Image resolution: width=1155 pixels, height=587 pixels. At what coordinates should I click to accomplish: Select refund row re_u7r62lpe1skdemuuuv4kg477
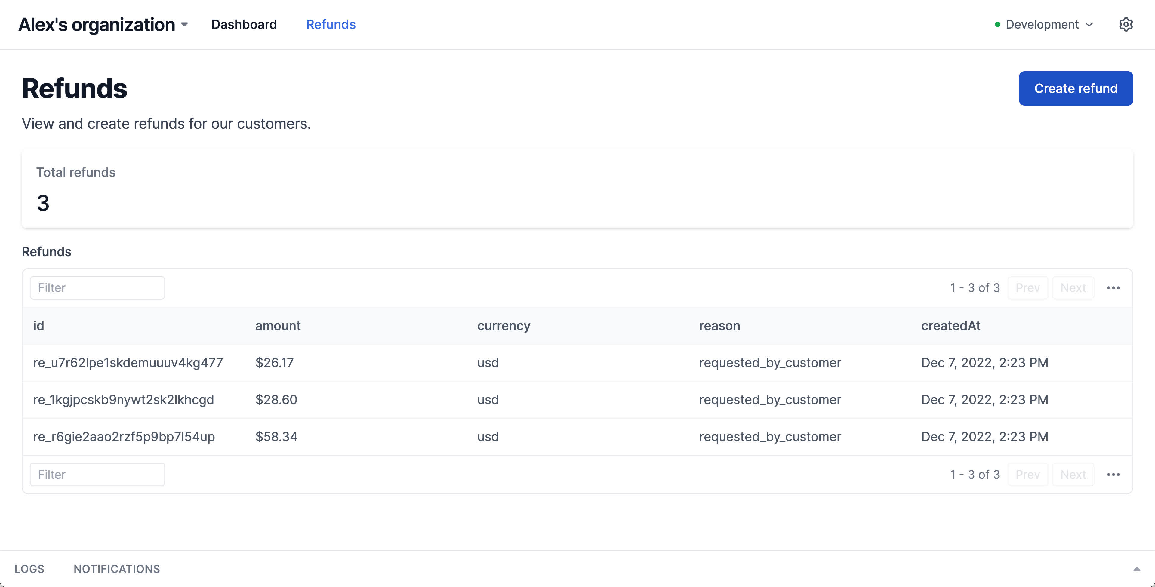(x=128, y=363)
